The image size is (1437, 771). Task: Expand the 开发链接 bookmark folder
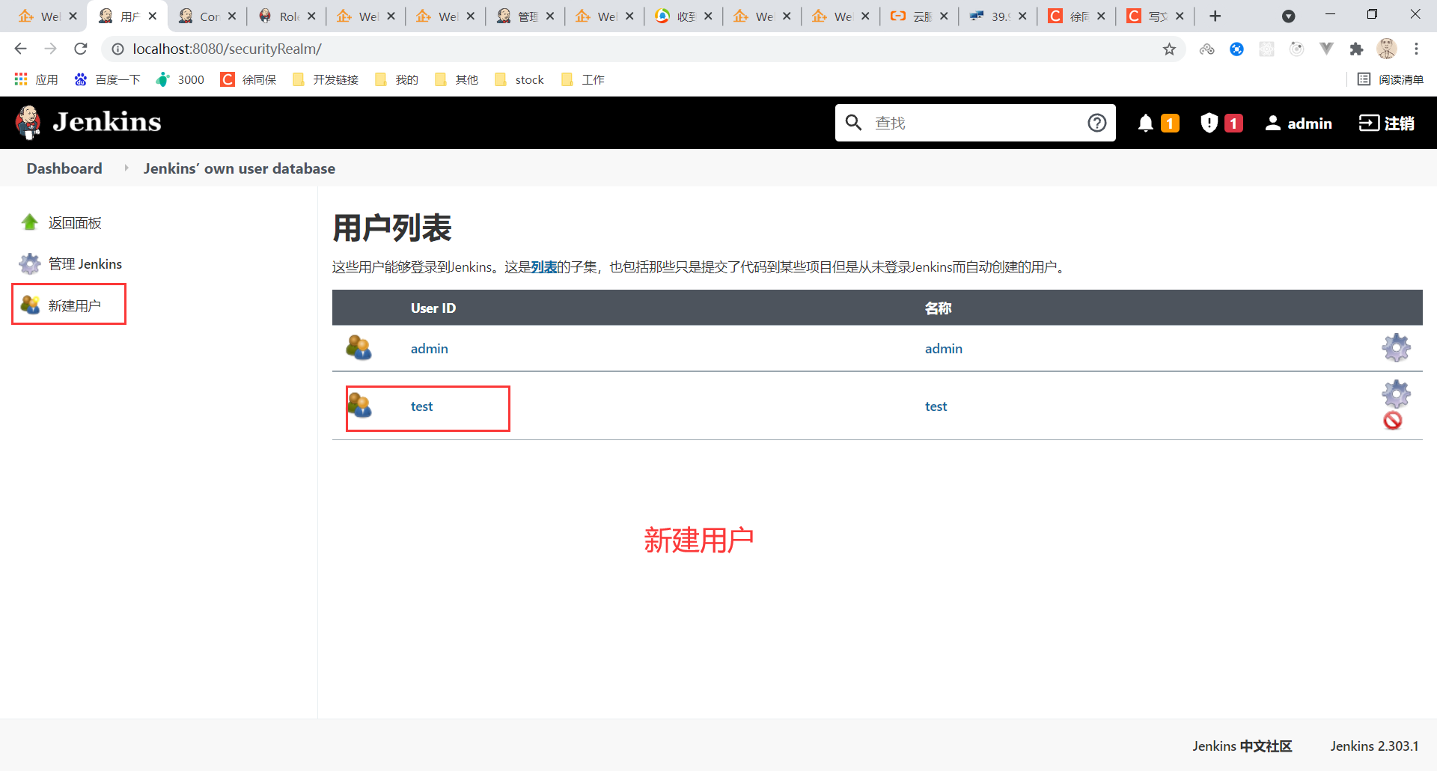click(x=326, y=79)
